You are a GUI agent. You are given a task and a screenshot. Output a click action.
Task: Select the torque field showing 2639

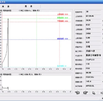(x=93, y=21)
